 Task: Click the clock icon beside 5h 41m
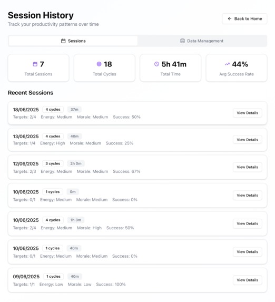(157, 64)
